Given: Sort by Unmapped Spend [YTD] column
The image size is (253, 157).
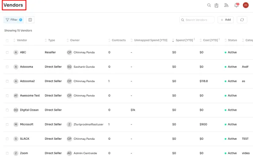Looking at the screenshot, I should [149, 40].
